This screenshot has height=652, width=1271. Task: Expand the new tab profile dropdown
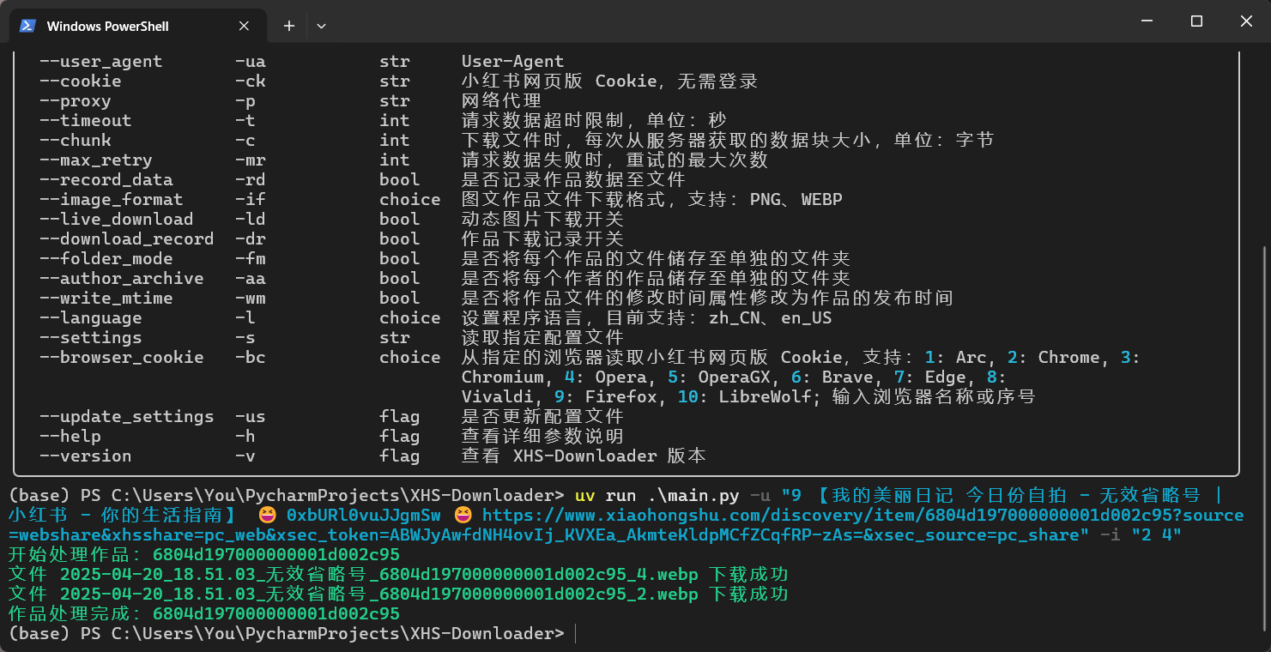[x=321, y=26]
